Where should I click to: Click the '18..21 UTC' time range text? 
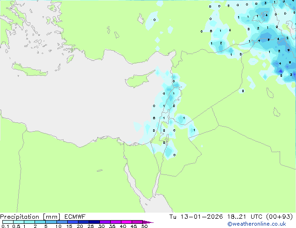245,217
